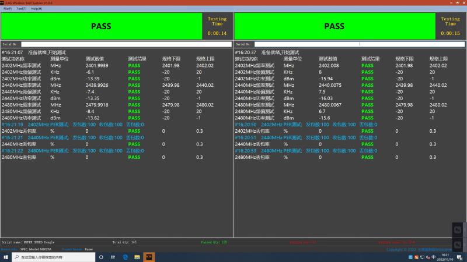The width and height of the screenshot is (467, 262).
Task: Open the notification center icon
Action: 459,257
